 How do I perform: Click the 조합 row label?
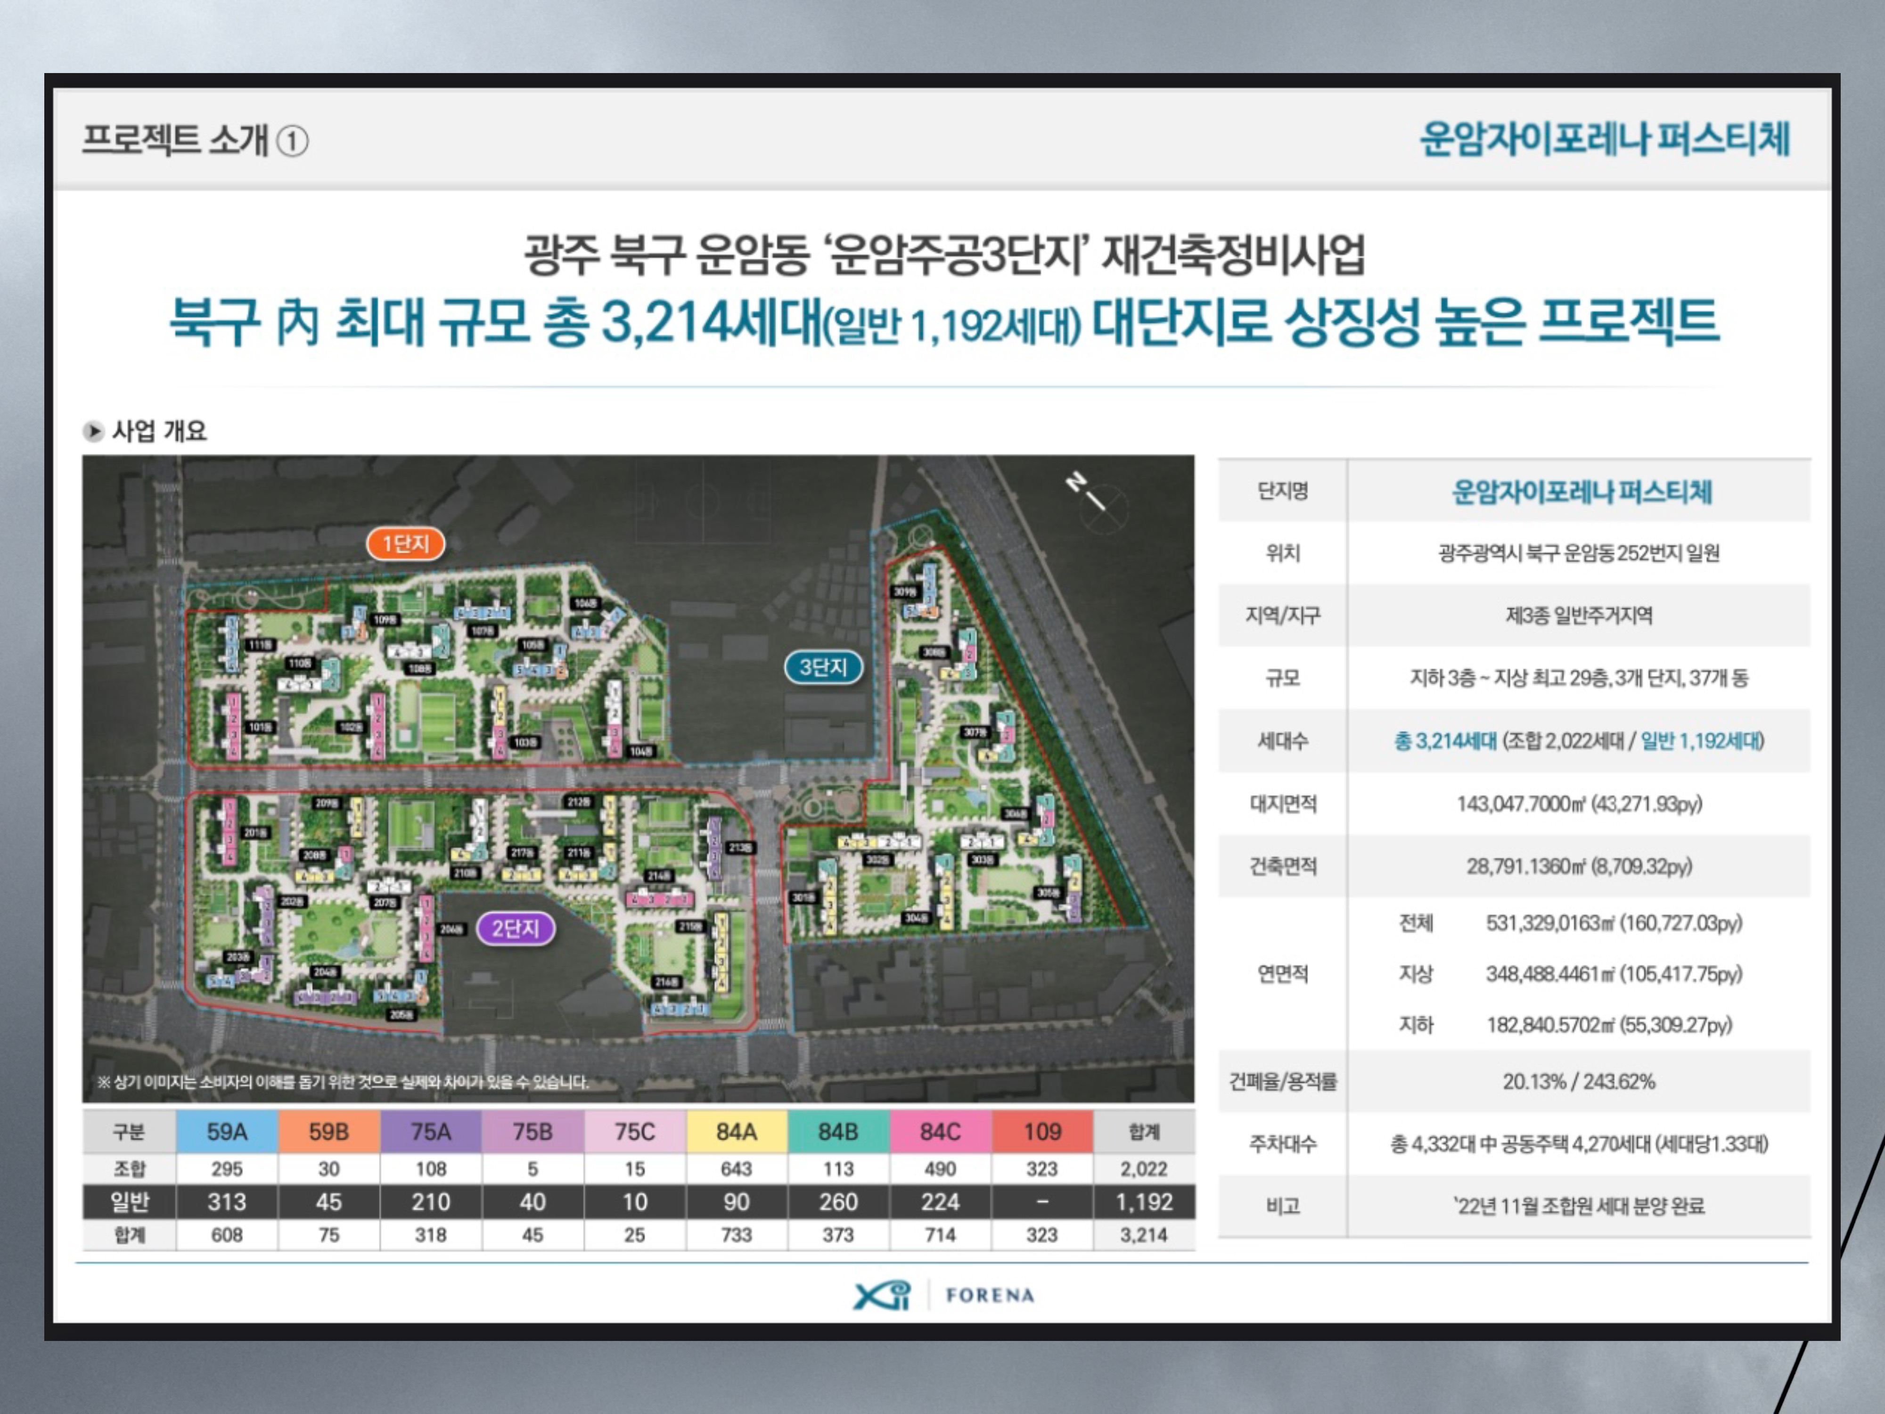tap(130, 1168)
